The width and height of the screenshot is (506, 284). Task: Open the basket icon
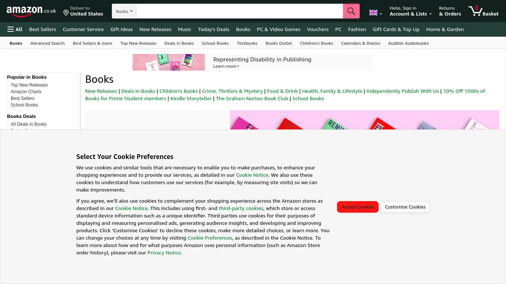pyautogui.click(x=483, y=11)
